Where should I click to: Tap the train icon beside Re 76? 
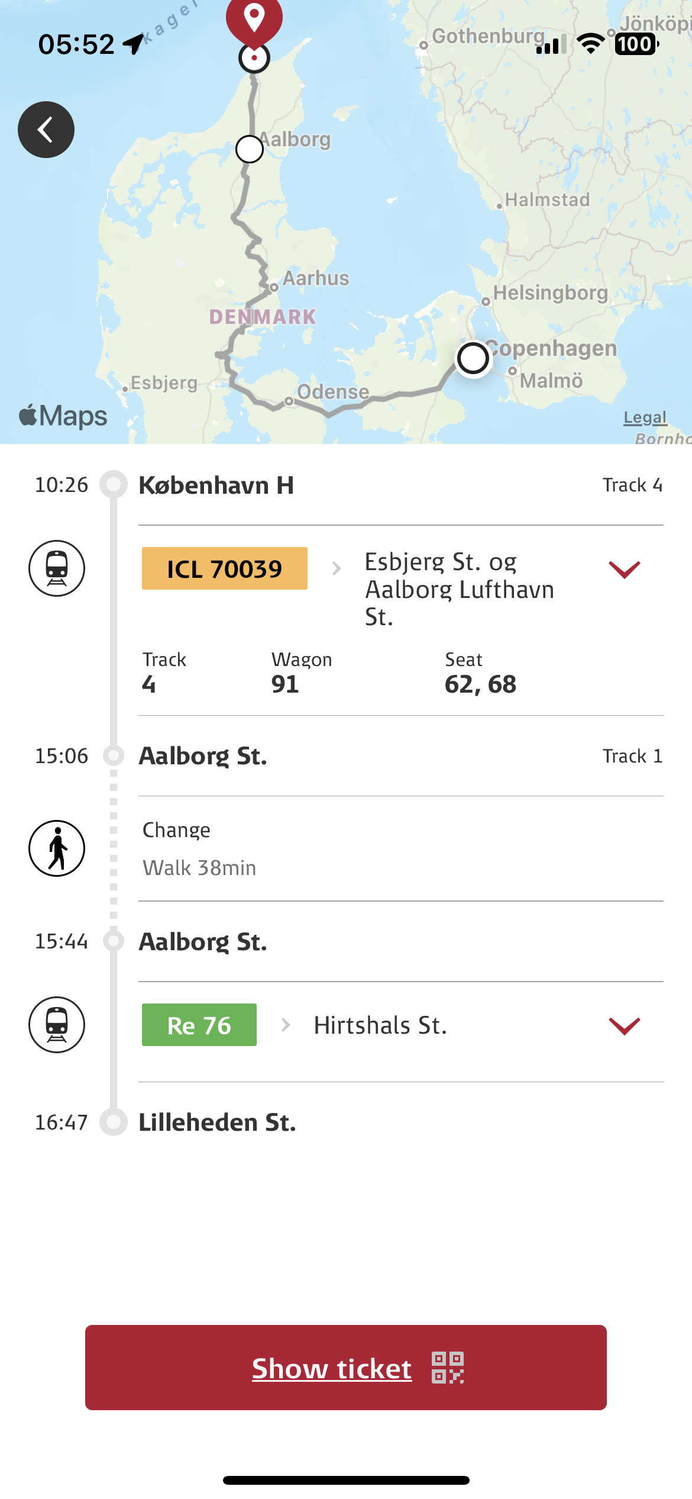click(57, 1025)
